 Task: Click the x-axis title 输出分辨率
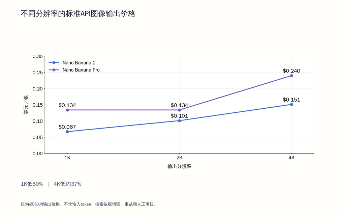(179, 166)
